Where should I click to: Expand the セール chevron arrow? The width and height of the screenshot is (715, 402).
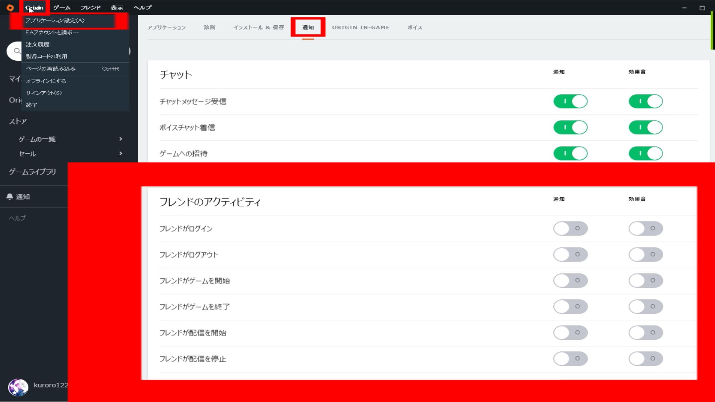pyautogui.click(x=121, y=153)
